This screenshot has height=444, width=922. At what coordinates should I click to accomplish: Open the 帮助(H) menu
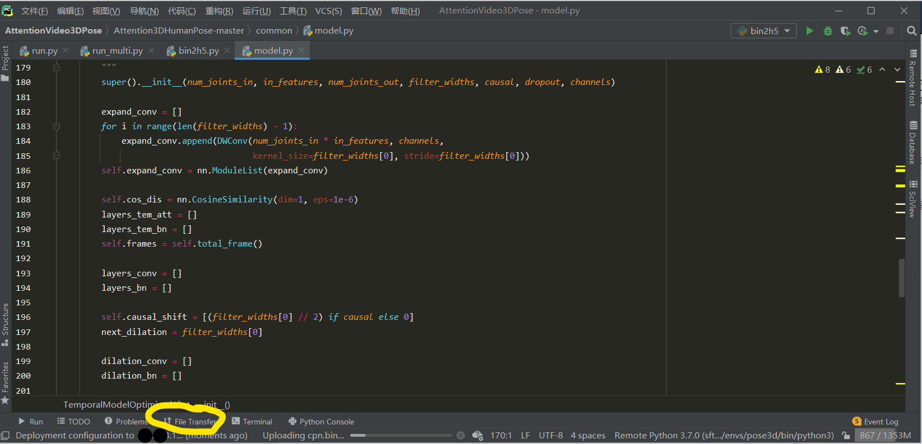point(405,11)
